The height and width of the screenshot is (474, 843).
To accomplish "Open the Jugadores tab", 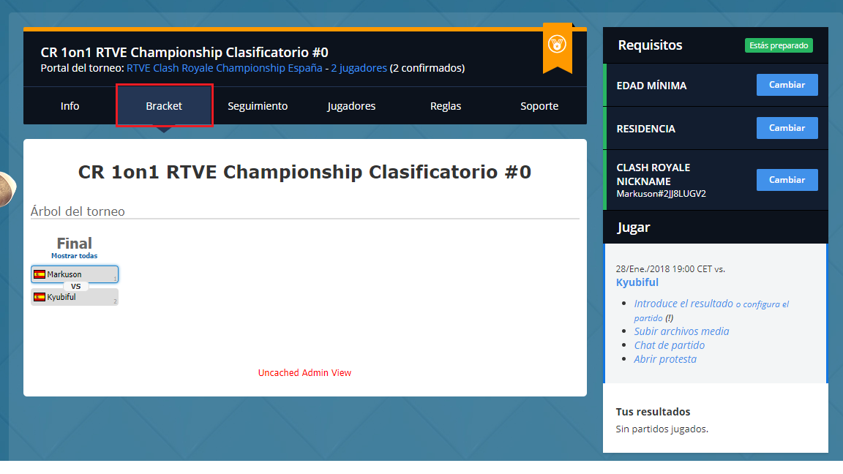I will [351, 106].
